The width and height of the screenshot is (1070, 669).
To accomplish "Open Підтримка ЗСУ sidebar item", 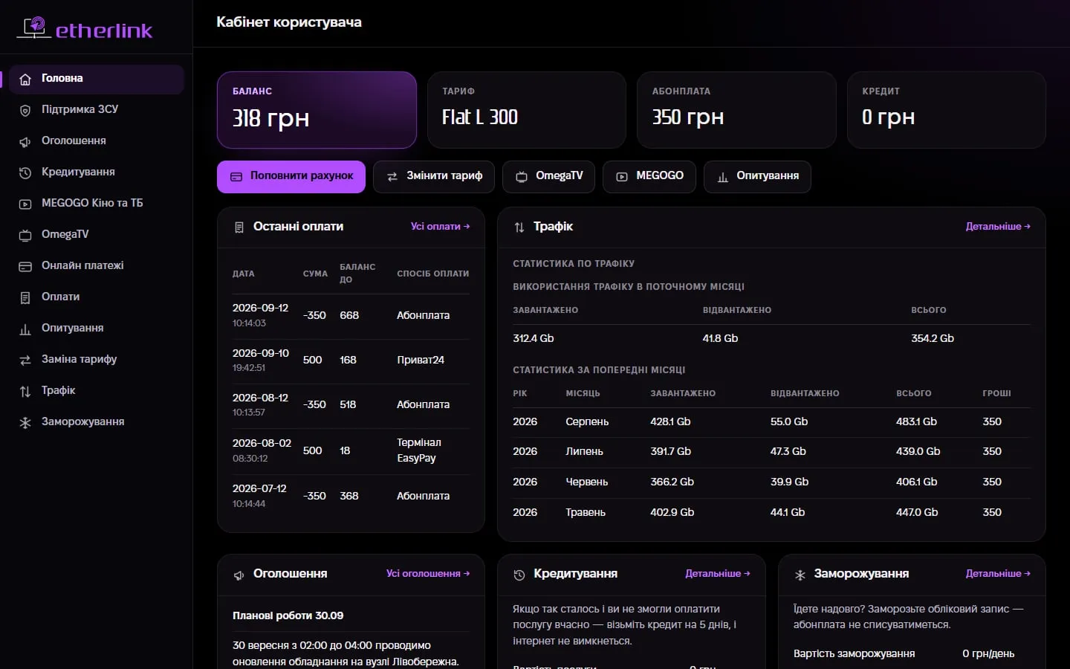I will (97, 110).
